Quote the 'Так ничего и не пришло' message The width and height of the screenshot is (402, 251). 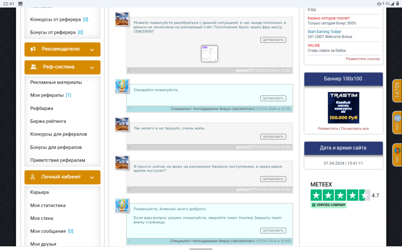pyautogui.click(x=273, y=136)
